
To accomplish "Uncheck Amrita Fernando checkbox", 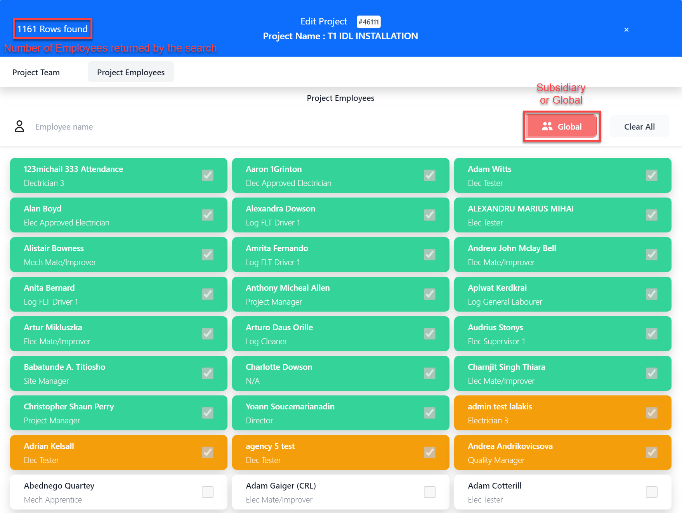I will 430,255.
